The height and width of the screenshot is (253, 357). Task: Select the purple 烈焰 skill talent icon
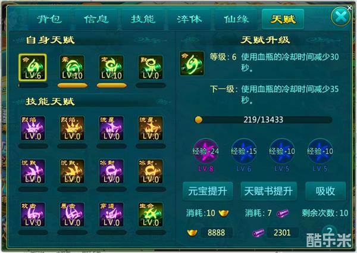click(33, 128)
